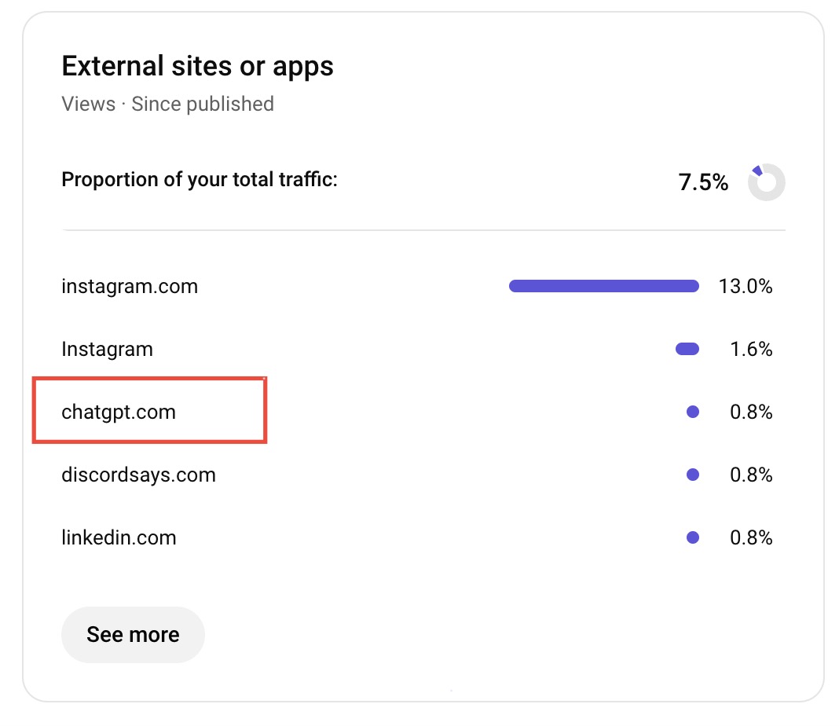
Task: Open the linkedin.com traffic source
Action: 119,537
